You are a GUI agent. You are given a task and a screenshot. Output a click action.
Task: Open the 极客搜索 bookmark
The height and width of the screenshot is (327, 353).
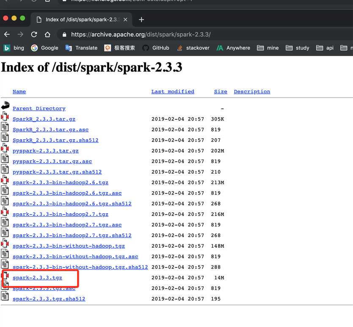(x=119, y=48)
